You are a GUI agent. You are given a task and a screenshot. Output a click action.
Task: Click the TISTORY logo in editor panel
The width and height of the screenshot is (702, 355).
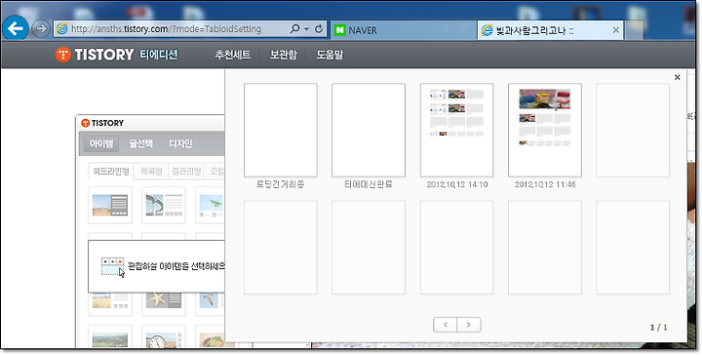[102, 123]
